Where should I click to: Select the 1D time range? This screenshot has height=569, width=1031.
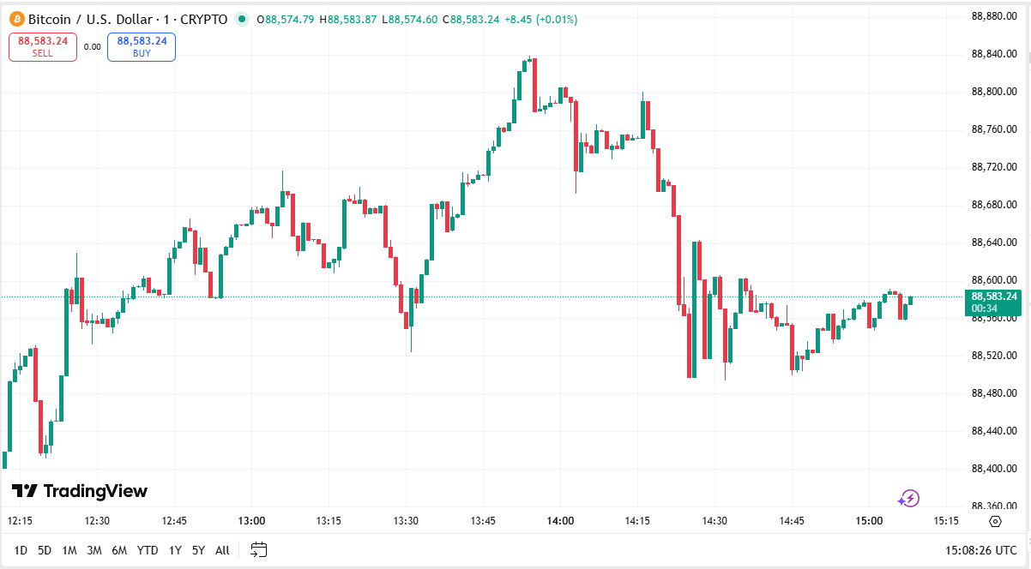point(21,550)
